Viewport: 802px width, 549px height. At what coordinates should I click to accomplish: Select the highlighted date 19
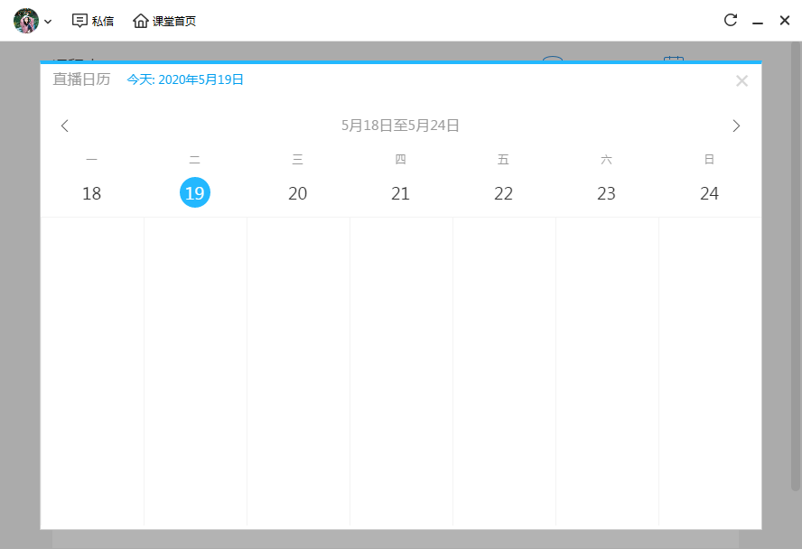click(x=195, y=192)
